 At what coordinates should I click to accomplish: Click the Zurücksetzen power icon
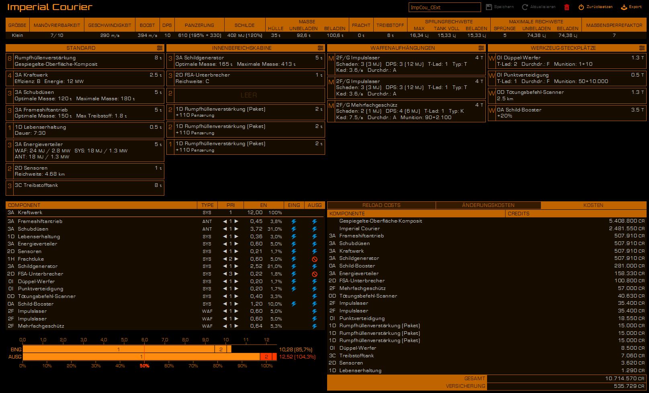(581, 7)
